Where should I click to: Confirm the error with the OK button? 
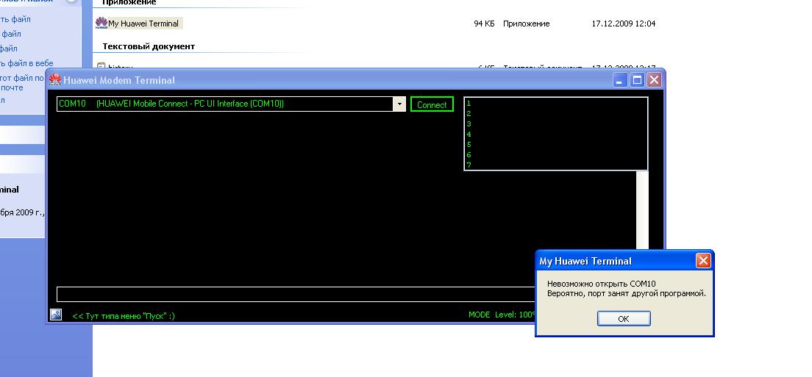click(x=623, y=319)
